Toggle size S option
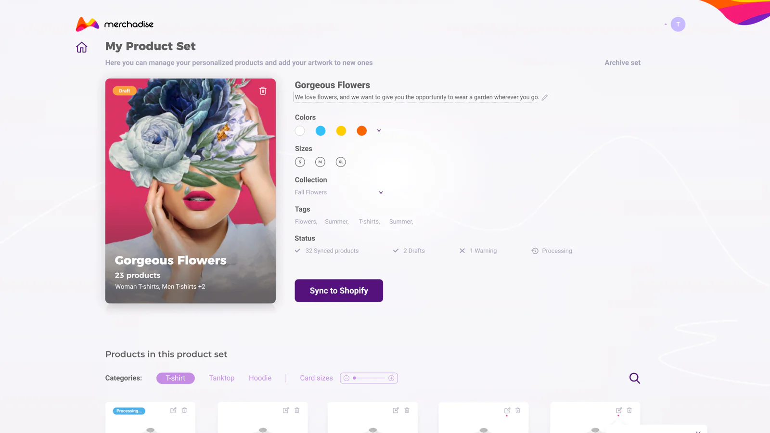The width and height of the screenshot is (770, 433). coord(300,162)
